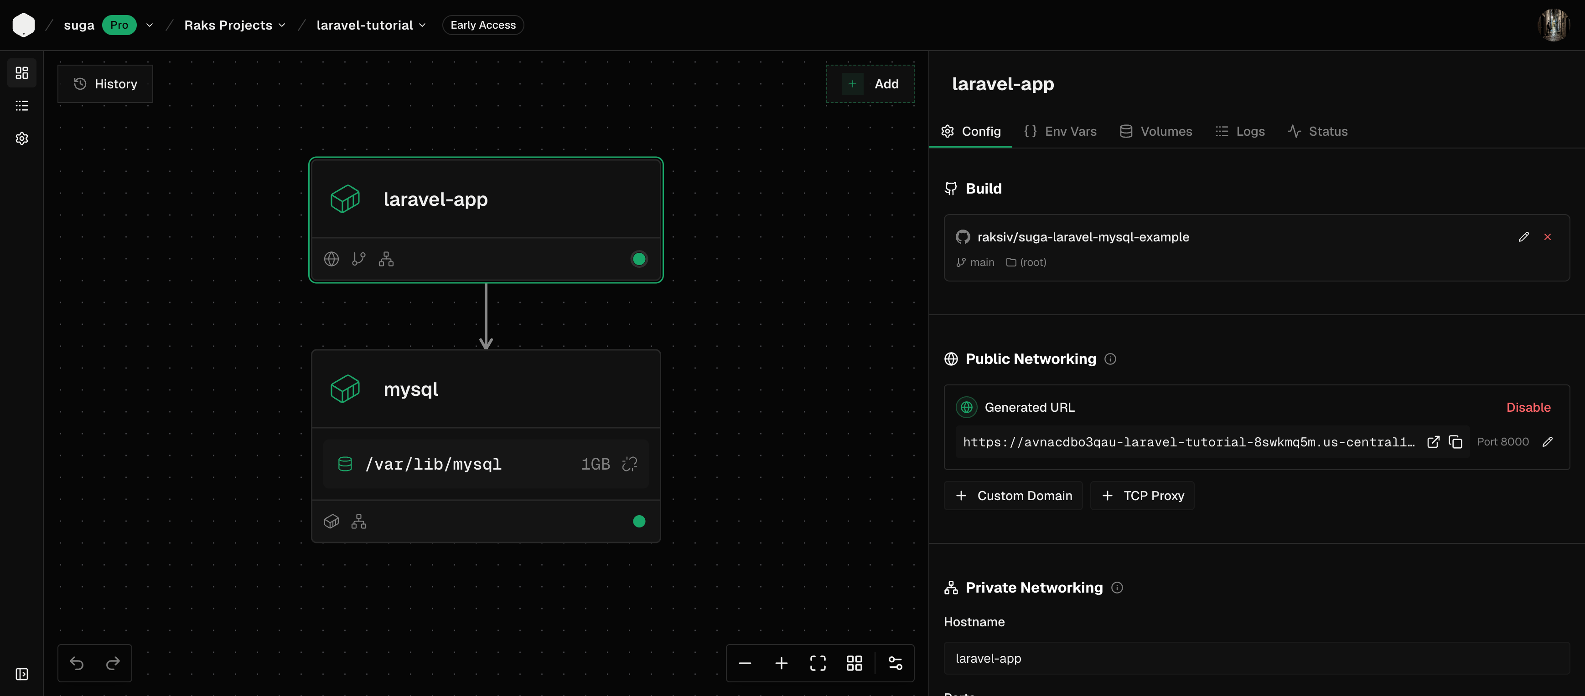Viewport: 1585px width, 696px height.
Task: Click the Hostname input field
Action: point(1256,659)
